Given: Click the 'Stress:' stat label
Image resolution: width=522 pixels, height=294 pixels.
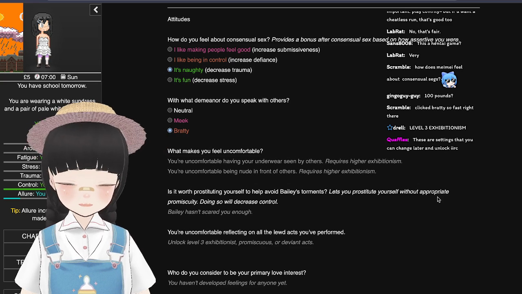Looking at the screenshot, I should 31,167.
